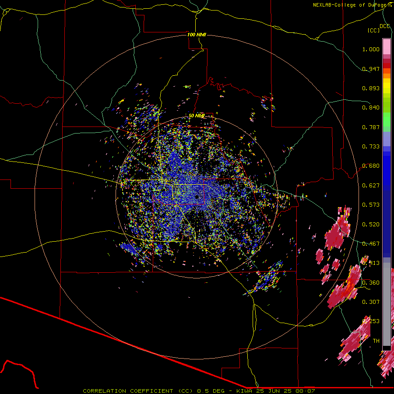The image size is (394, 394).
Task: Select the 0.627 scale value
Action: 371,186
